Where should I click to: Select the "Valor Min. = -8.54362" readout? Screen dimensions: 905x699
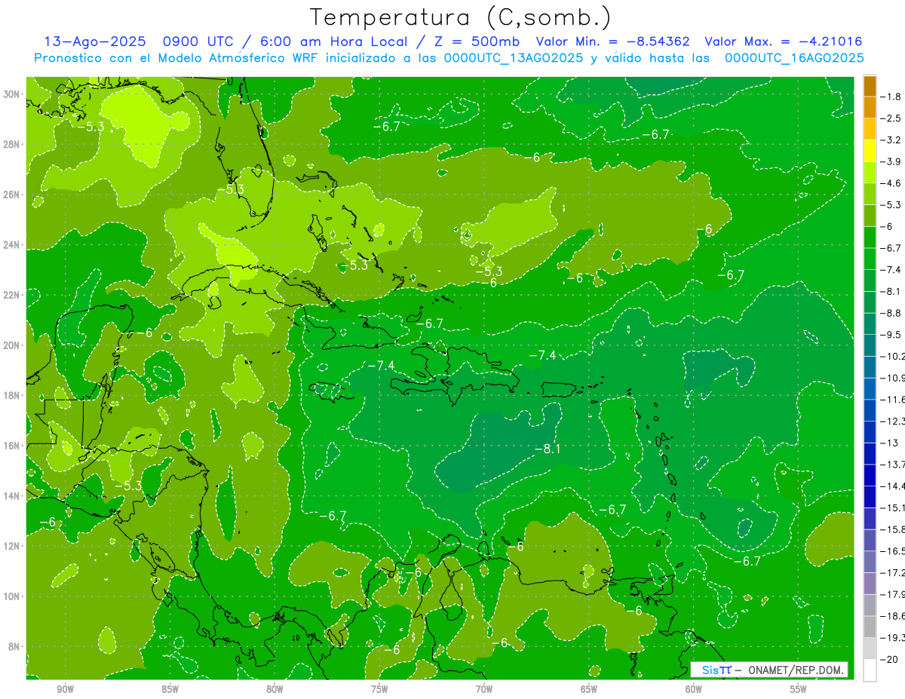612,41
